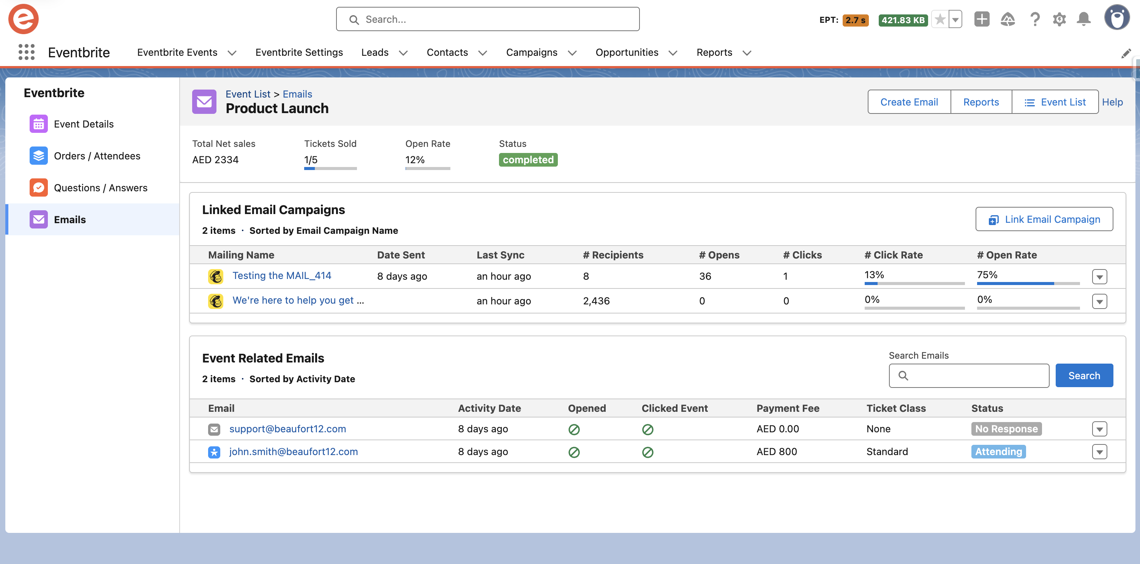Open row actions for john.smith@beaufort12.com
This screenshot has width=1140, height=564.
[1099, 452]
